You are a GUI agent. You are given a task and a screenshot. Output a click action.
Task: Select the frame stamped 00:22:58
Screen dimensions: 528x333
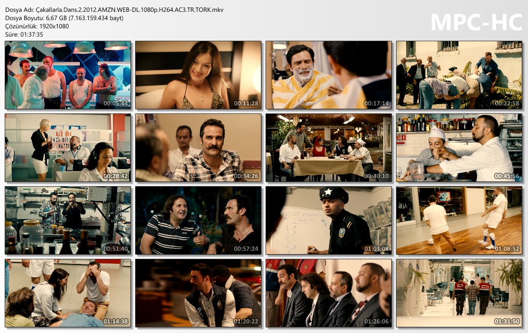(x=459, y=75)
